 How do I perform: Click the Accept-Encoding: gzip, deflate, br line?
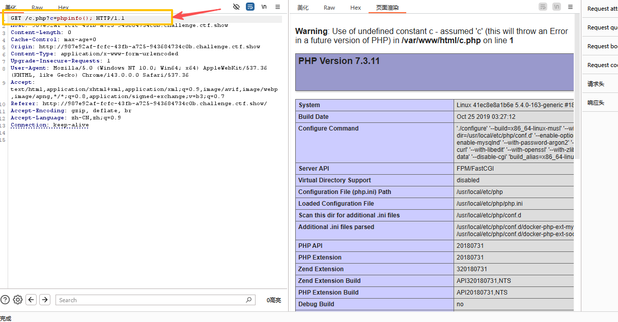point(71,111)
